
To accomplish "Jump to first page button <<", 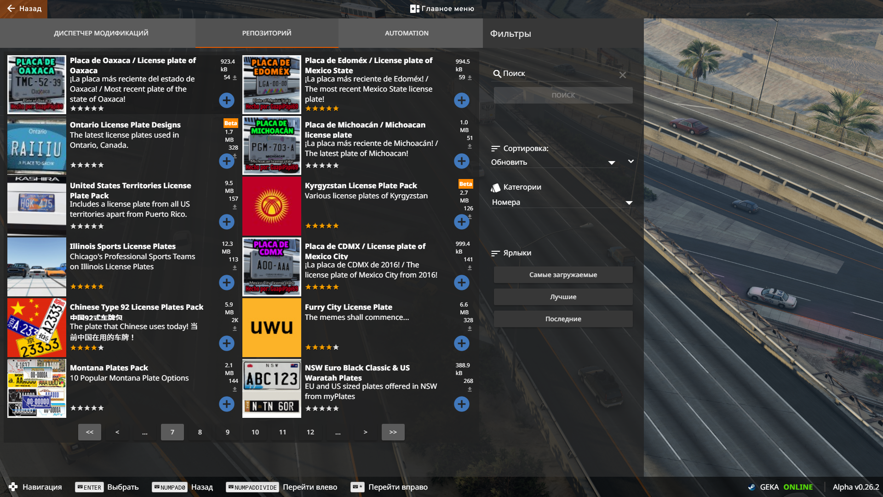I will click(x=90, y=432).
